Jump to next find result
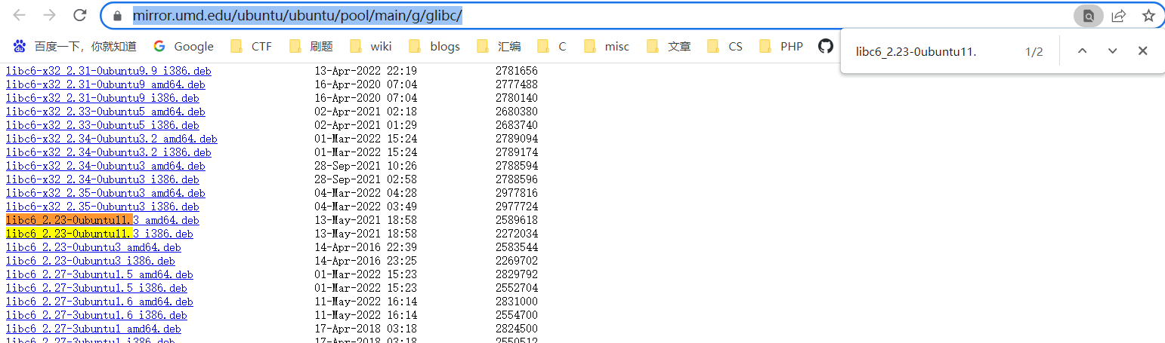 [x=1112, y=51]
